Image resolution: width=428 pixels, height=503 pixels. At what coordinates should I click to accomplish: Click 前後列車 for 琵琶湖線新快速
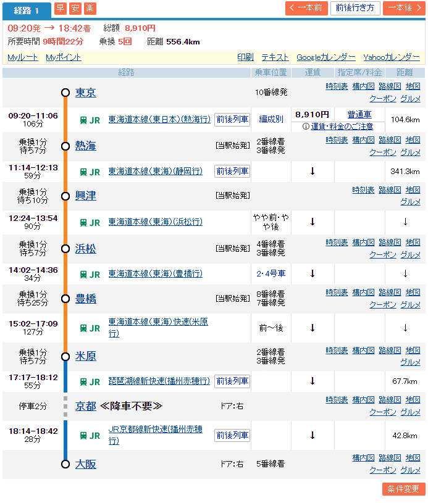(232, 381)
